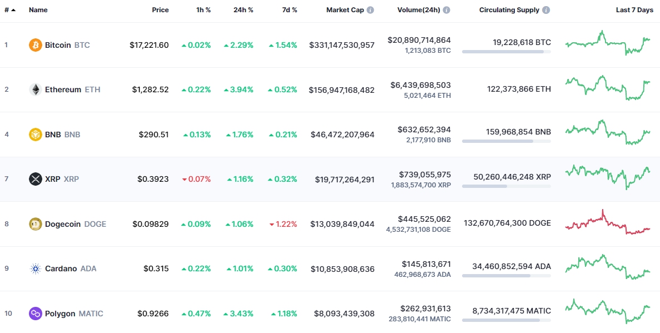Open the Polygon MATIC link
The height and width of the screenshot is (333, 660).
click(x=74, y=314)
